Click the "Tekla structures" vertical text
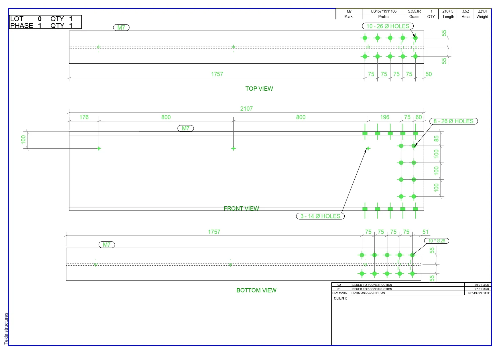 [x=6, y=328]
